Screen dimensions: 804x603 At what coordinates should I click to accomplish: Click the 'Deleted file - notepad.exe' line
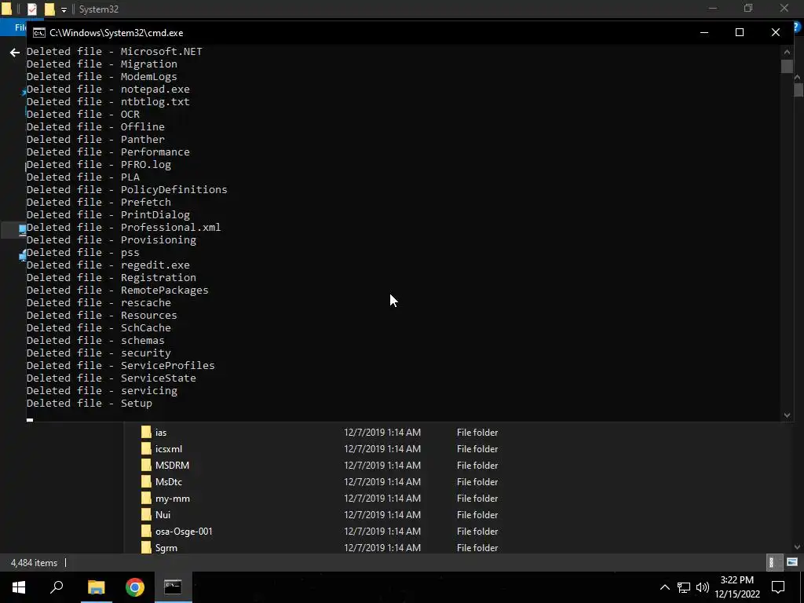tap(108, 89)
